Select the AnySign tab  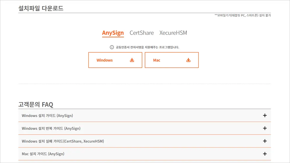pyautogui.click(x=113, y=33)
